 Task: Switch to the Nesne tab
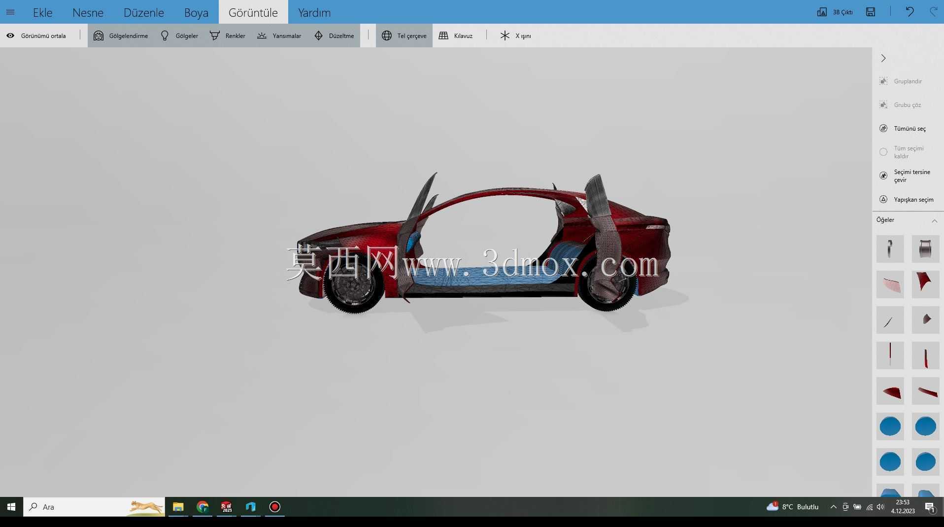pyautogui.click(x=88, y=12)
